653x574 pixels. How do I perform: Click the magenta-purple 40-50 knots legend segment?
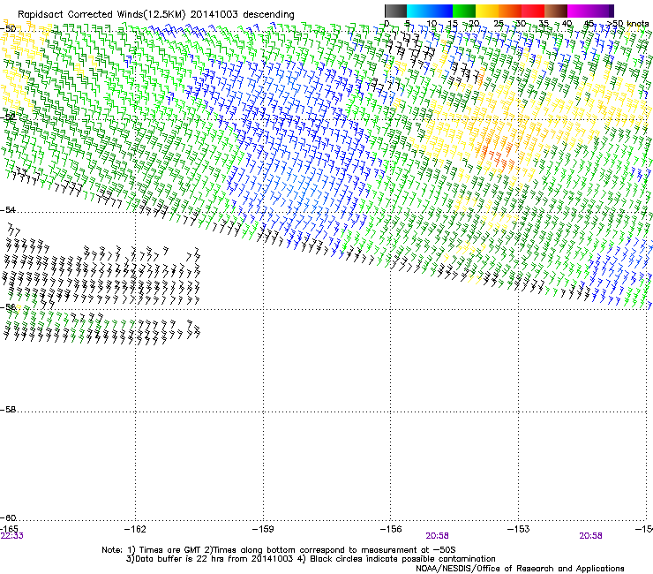(x=590, y=11)
